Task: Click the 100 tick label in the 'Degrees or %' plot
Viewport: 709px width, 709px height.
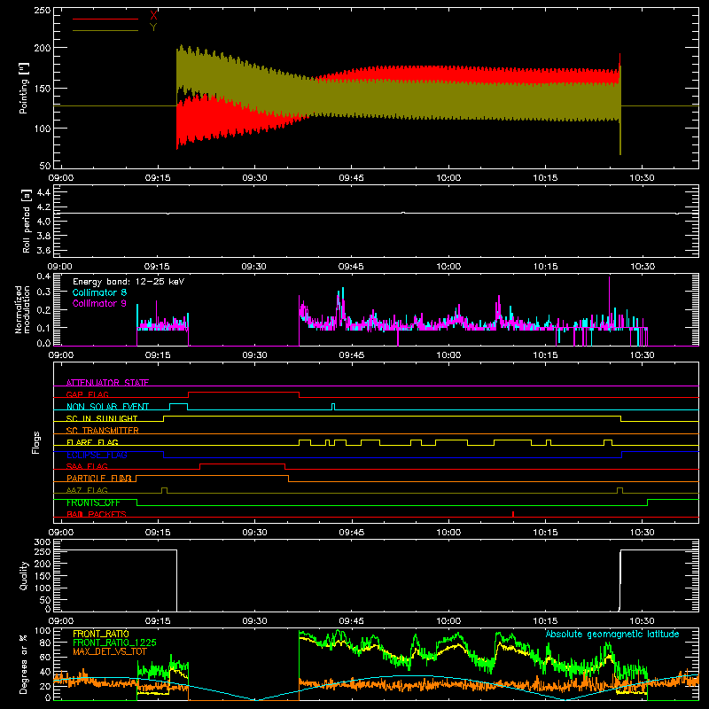Action: click(43, 631)
